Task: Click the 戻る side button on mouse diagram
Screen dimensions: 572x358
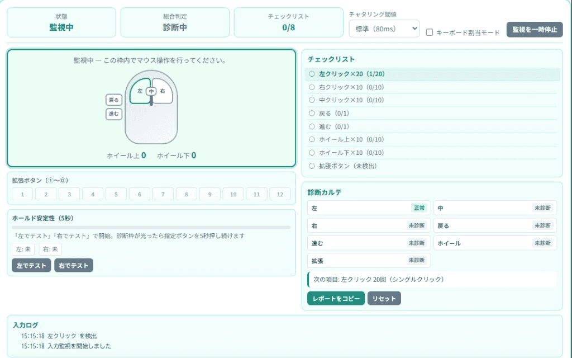Action: 114,100
